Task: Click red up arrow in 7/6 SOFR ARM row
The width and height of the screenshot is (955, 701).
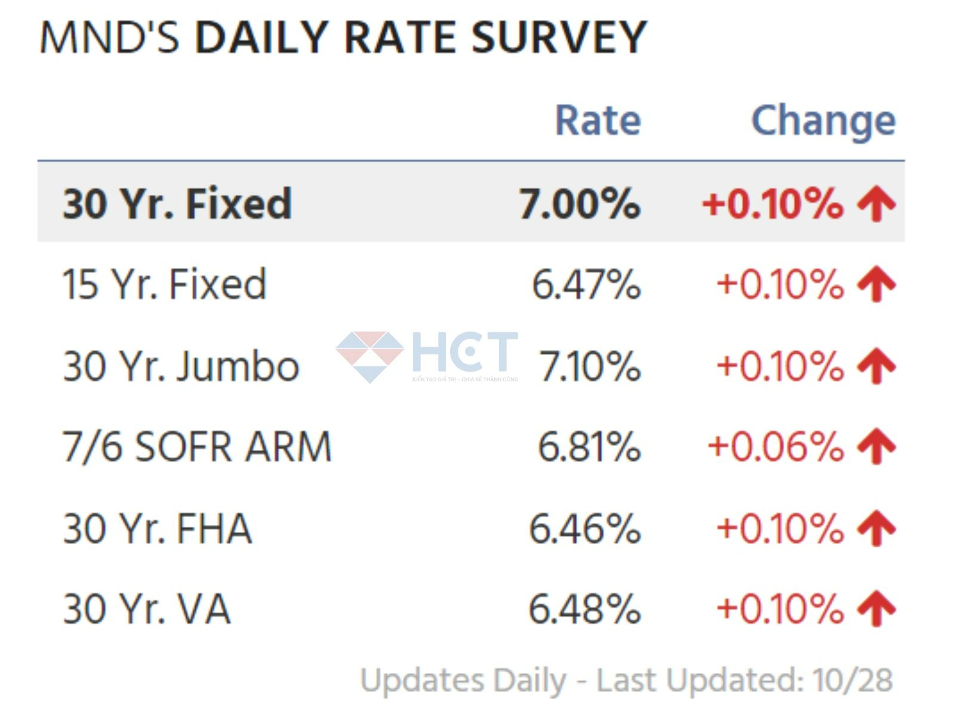Action: pyautogui.click(x=876, y=447)
